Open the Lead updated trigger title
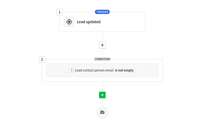Image resolution: width=205 pixels, height=123 pixels. [89, 22]
